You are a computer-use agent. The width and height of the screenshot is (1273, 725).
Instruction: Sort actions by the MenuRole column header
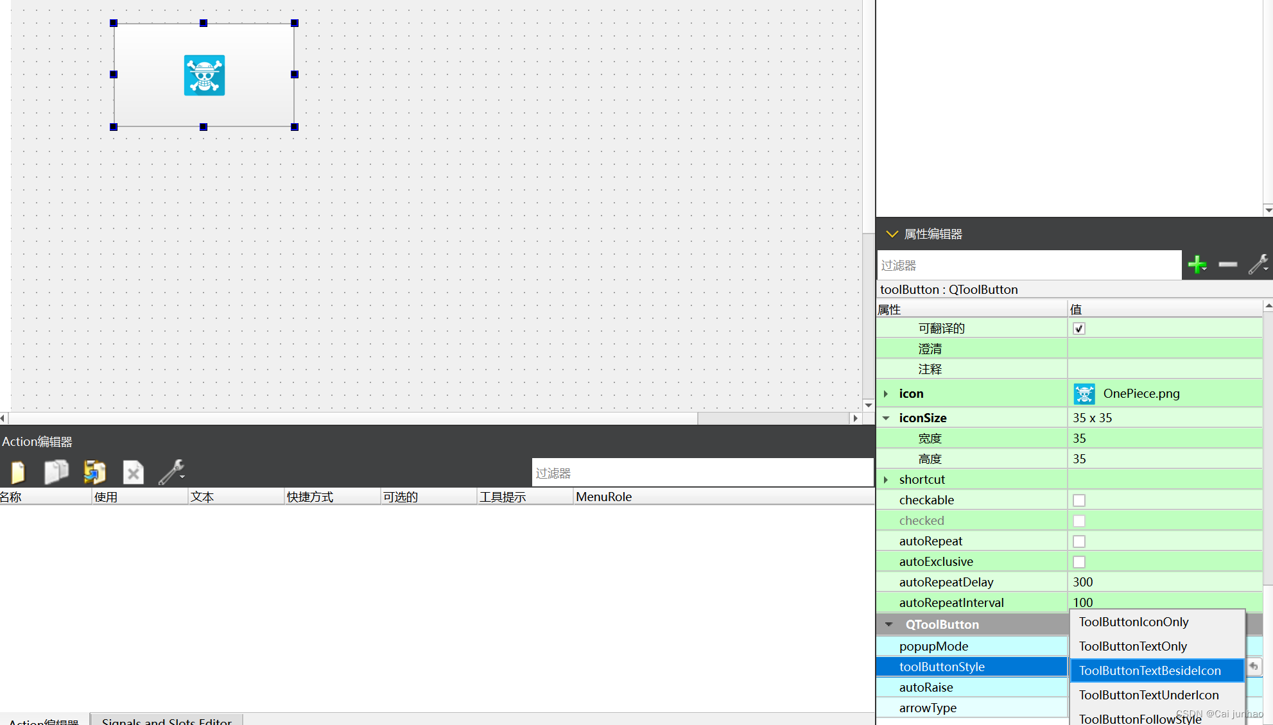point(723,497)
